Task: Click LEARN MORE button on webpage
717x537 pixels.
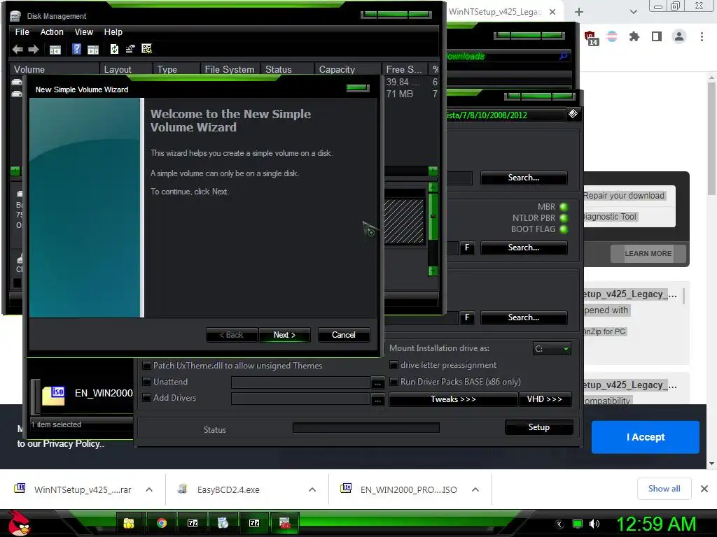Action: tap(648, 253)
